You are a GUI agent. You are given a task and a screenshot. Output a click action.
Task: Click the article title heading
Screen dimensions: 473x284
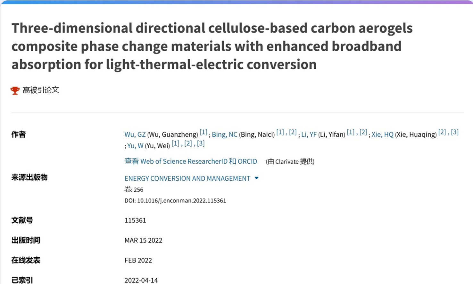(x=212, y=46)
